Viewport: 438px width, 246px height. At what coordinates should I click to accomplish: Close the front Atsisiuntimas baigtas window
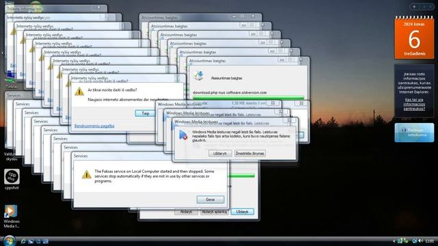(300, 59)
